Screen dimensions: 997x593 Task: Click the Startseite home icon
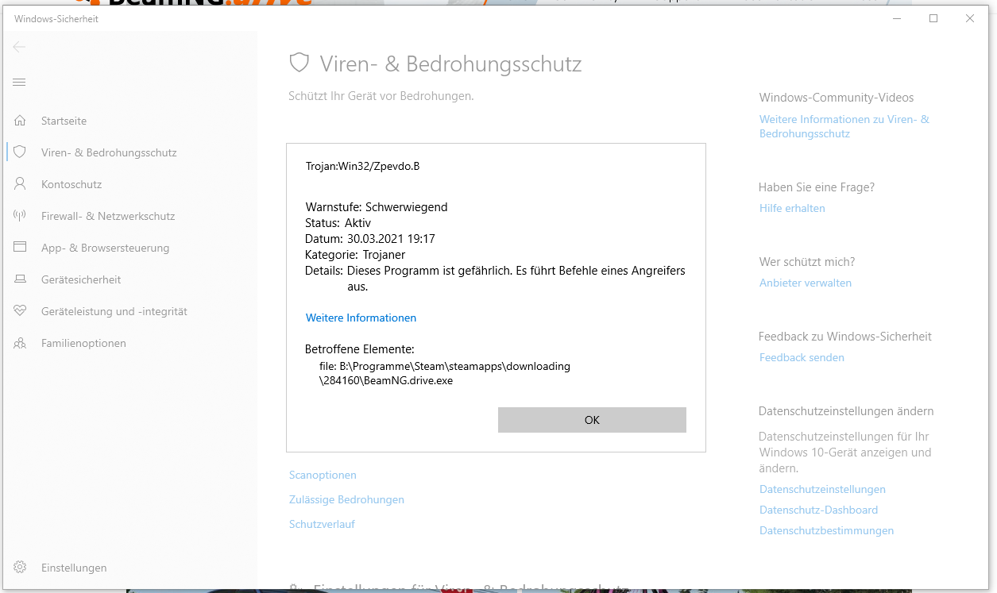[x=20, y=121]
